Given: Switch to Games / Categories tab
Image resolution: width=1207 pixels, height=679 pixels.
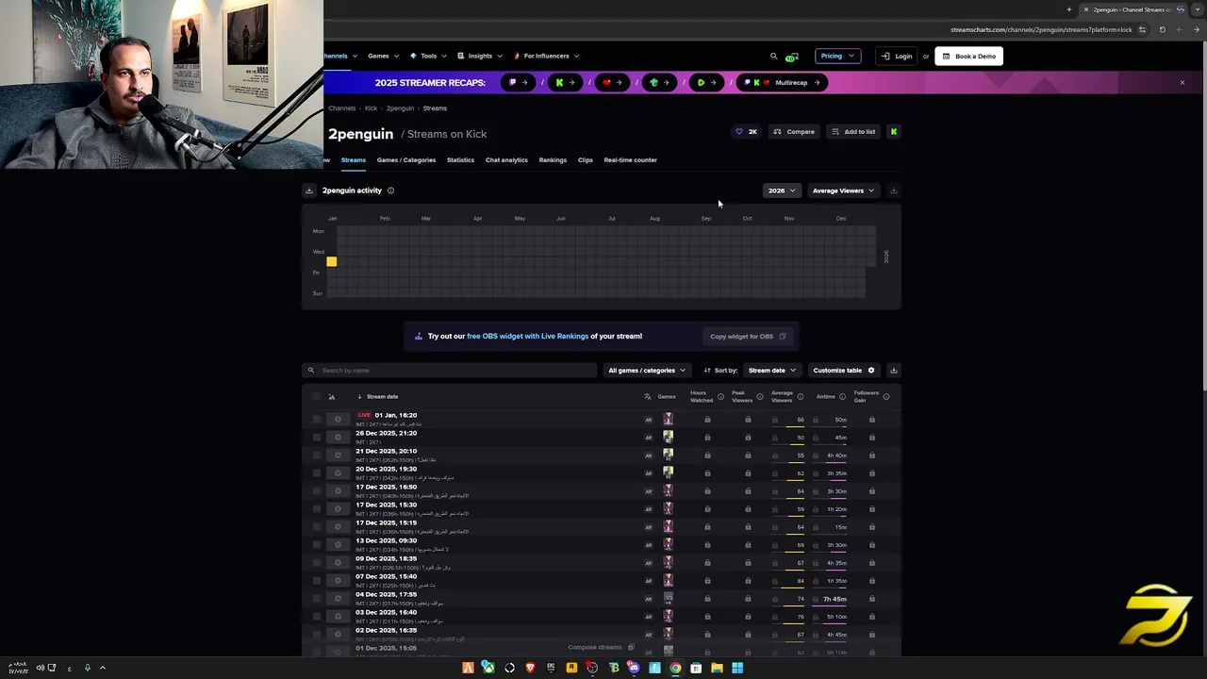Looking at the screenshot, I should (406, 160).
